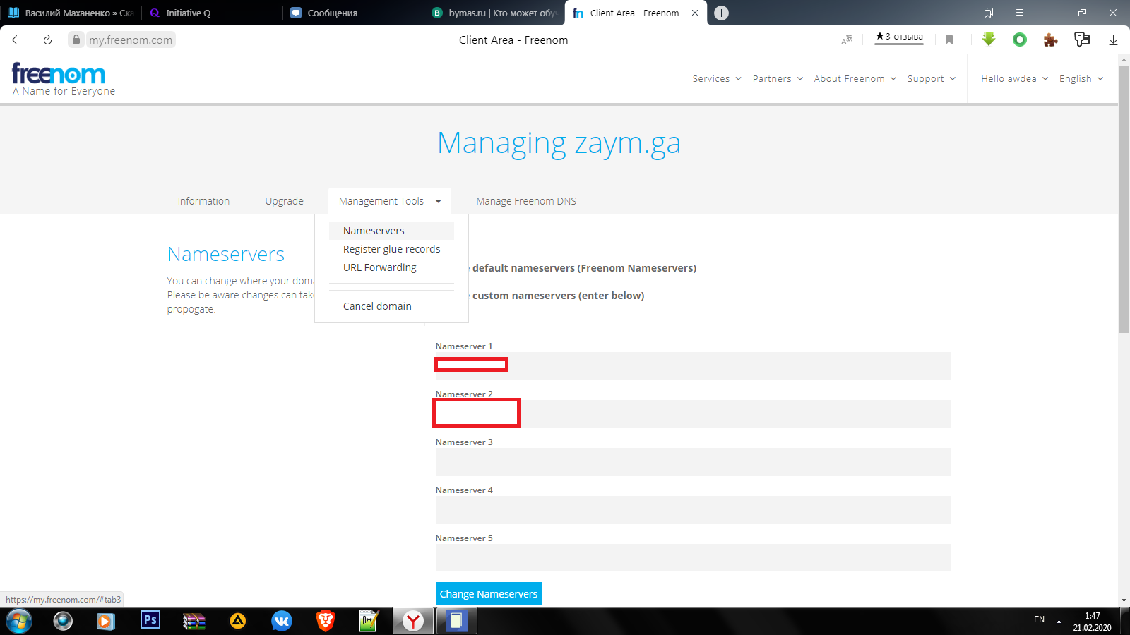Click the page translate icon in address bar

tap(847, 40)
